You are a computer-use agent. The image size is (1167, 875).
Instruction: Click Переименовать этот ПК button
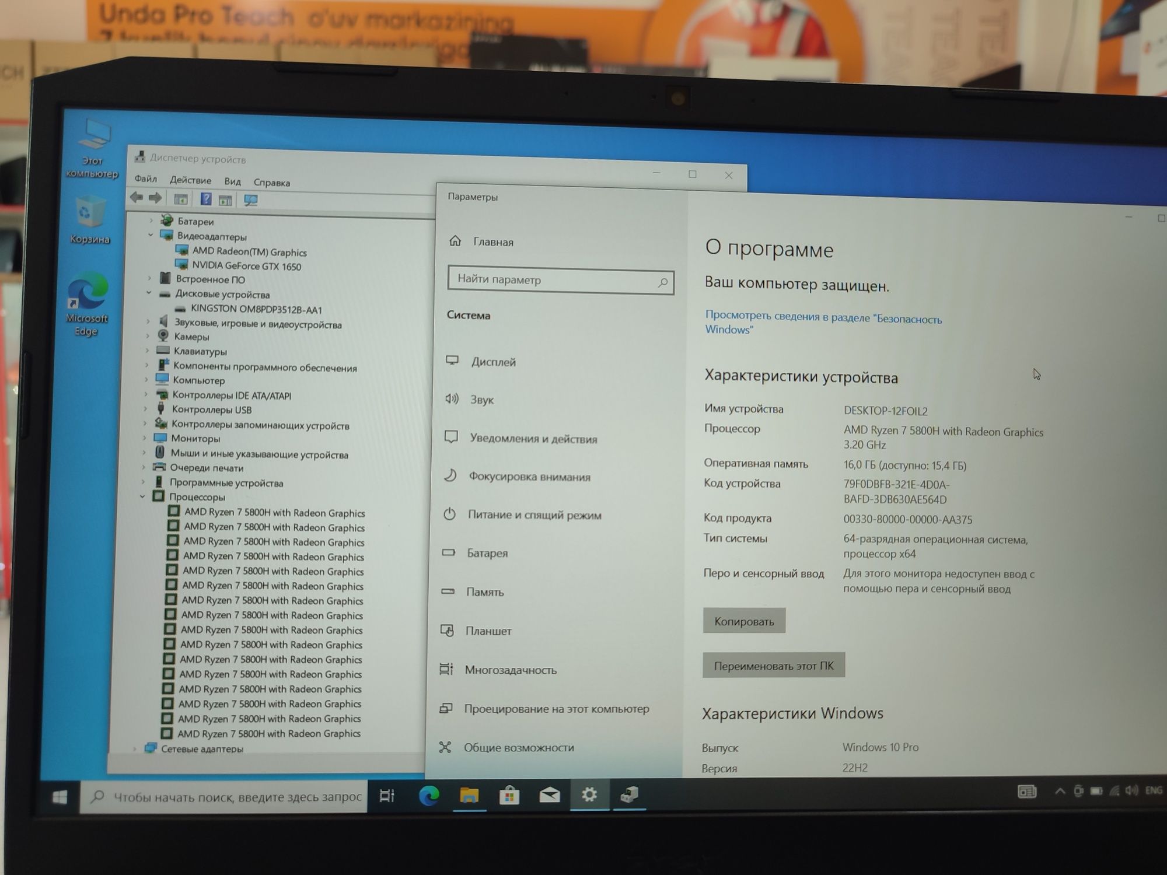click(x=774, y=666)
